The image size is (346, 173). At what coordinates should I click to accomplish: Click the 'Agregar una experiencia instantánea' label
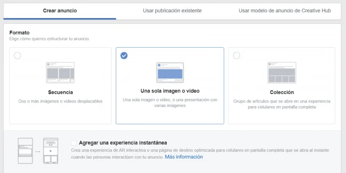123,142
